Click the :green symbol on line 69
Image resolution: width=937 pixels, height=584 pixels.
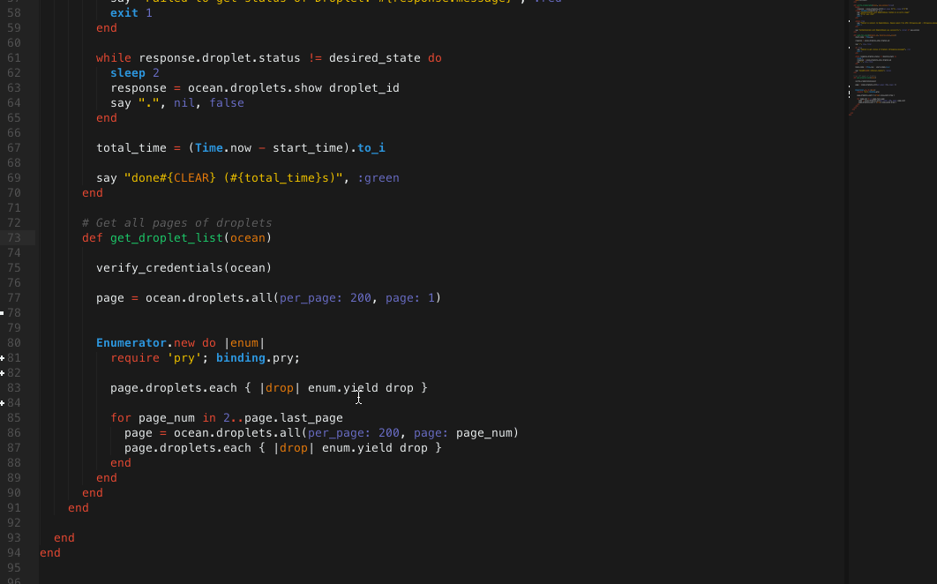[378, 178]
